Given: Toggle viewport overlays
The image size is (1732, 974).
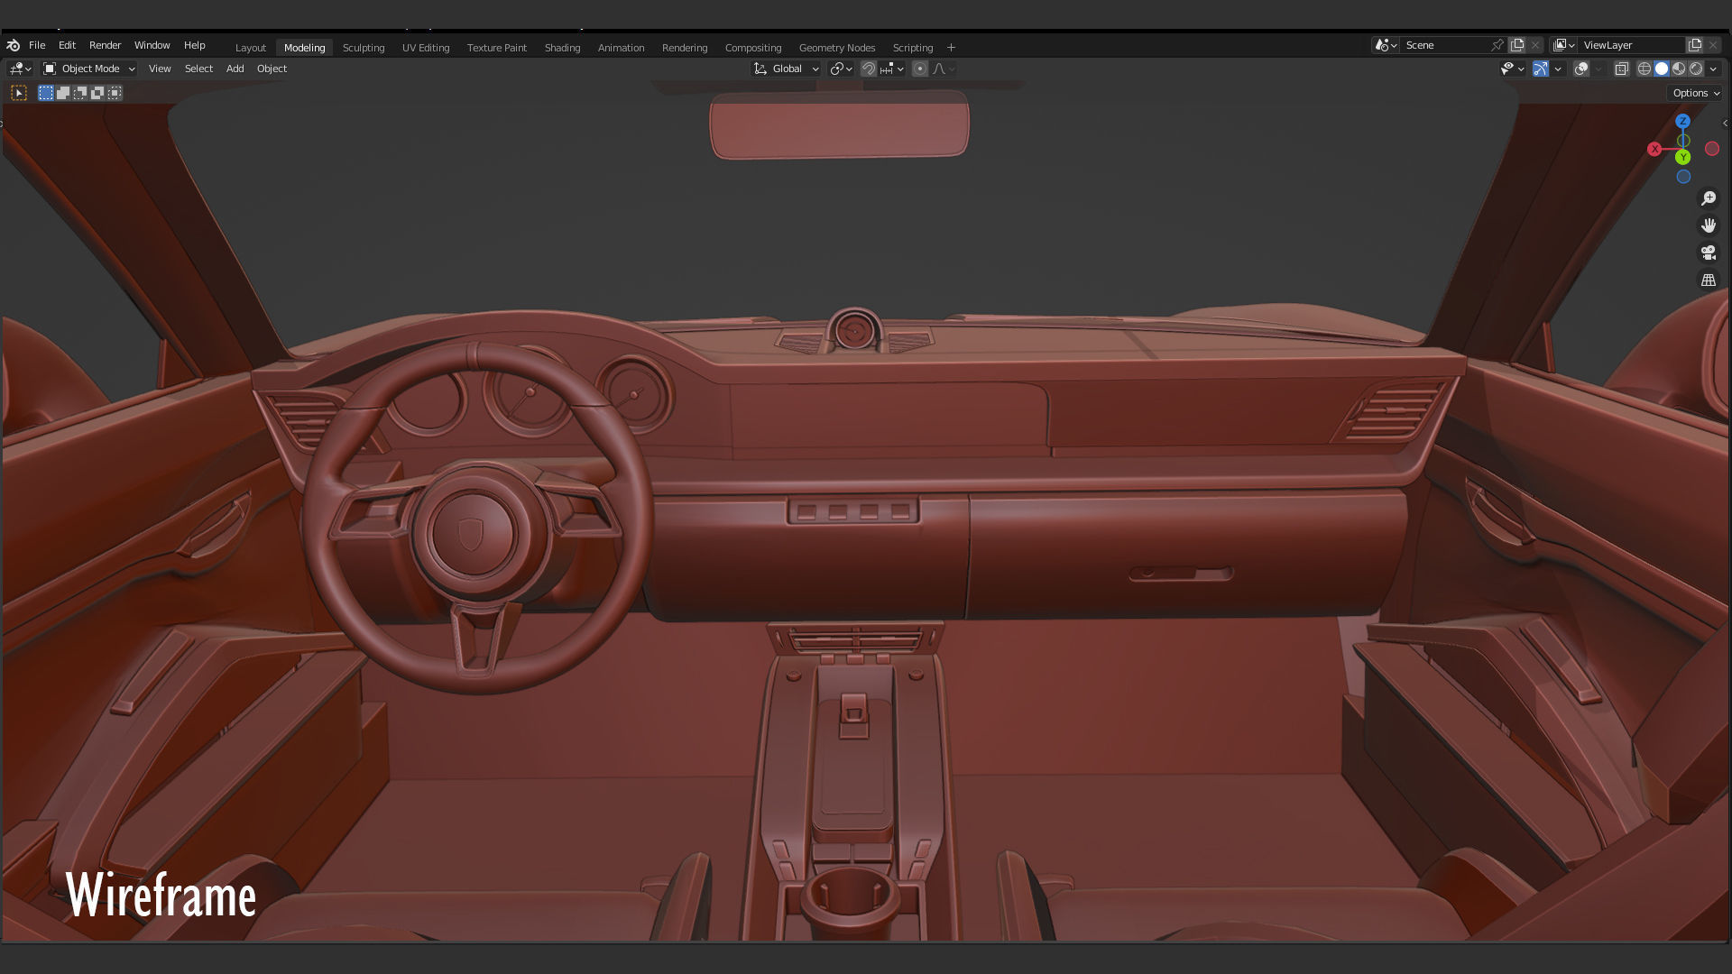Looking at the screenshot, I should pyautogui.click(x=1581, y=69).
